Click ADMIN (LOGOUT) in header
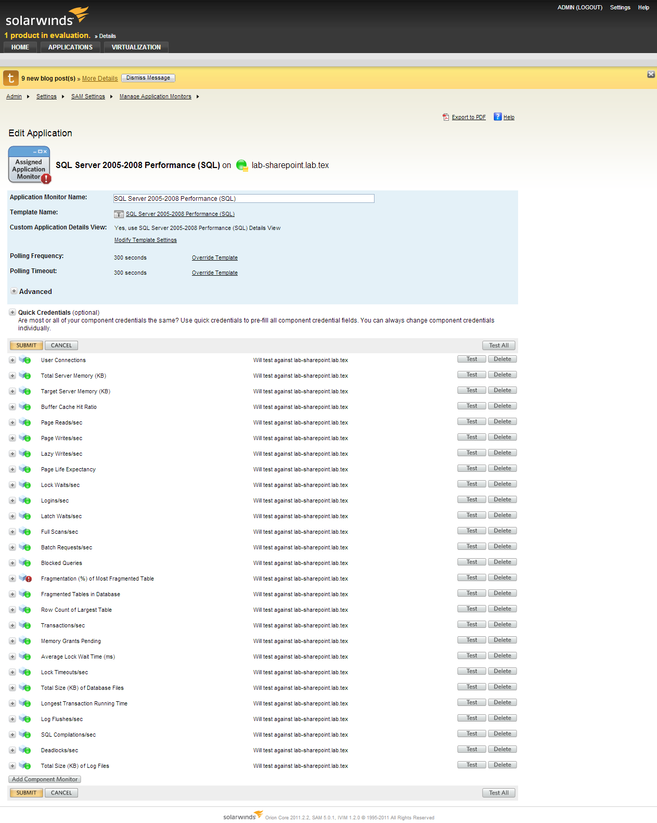 coord(580,7)
